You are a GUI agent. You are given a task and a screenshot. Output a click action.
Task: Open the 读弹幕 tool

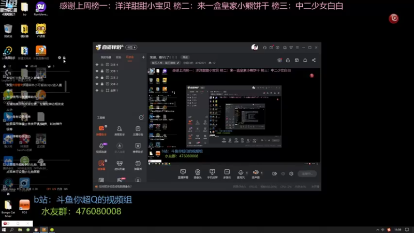coord(101,165)
